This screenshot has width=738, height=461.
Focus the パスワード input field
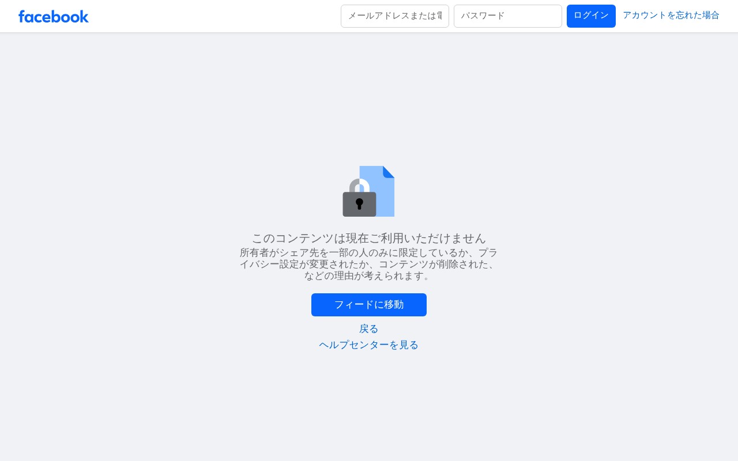[508, 16]
